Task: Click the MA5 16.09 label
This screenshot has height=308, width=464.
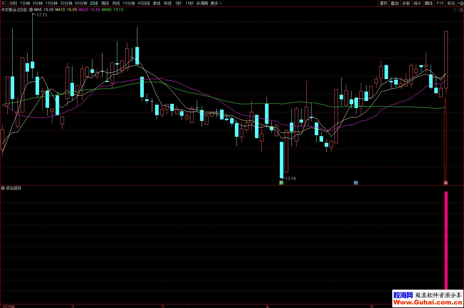Action: pyautogui.click(x=44, y=10)
